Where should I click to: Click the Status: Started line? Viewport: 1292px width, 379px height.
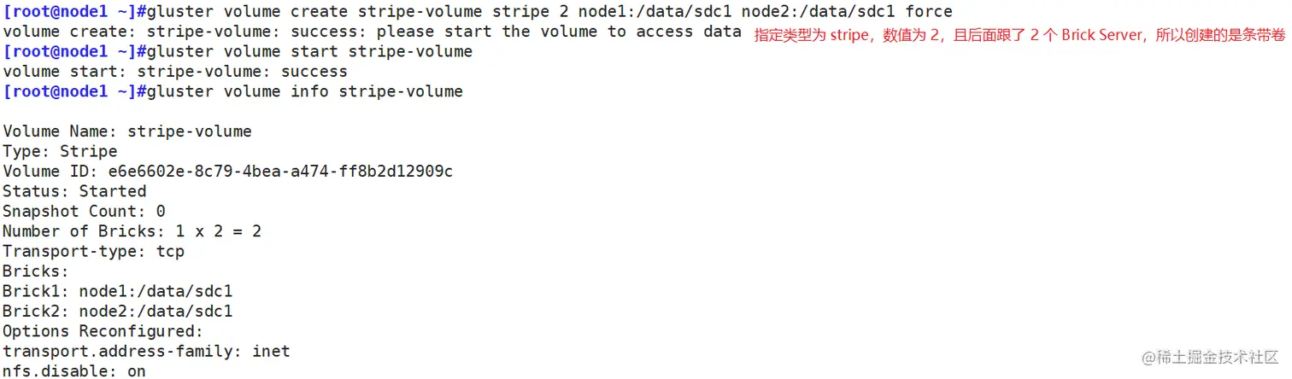click(x=74, y=191)
